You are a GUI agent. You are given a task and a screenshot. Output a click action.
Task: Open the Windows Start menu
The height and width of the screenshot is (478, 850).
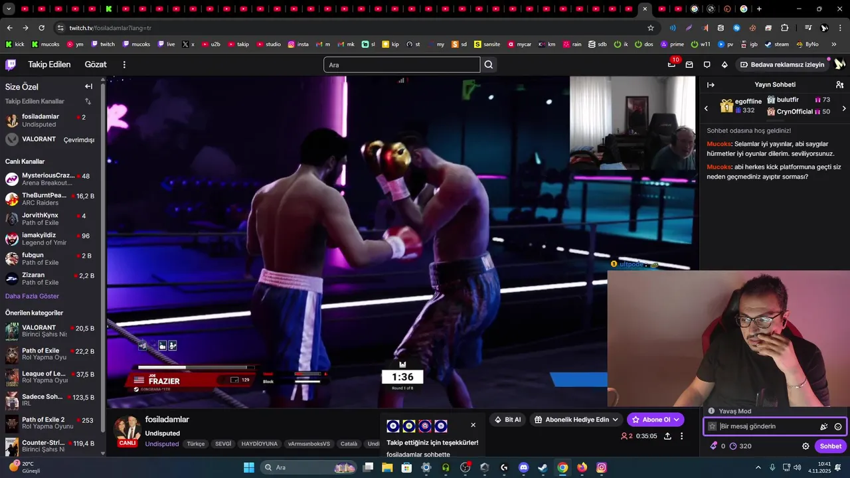click(249, 467)
